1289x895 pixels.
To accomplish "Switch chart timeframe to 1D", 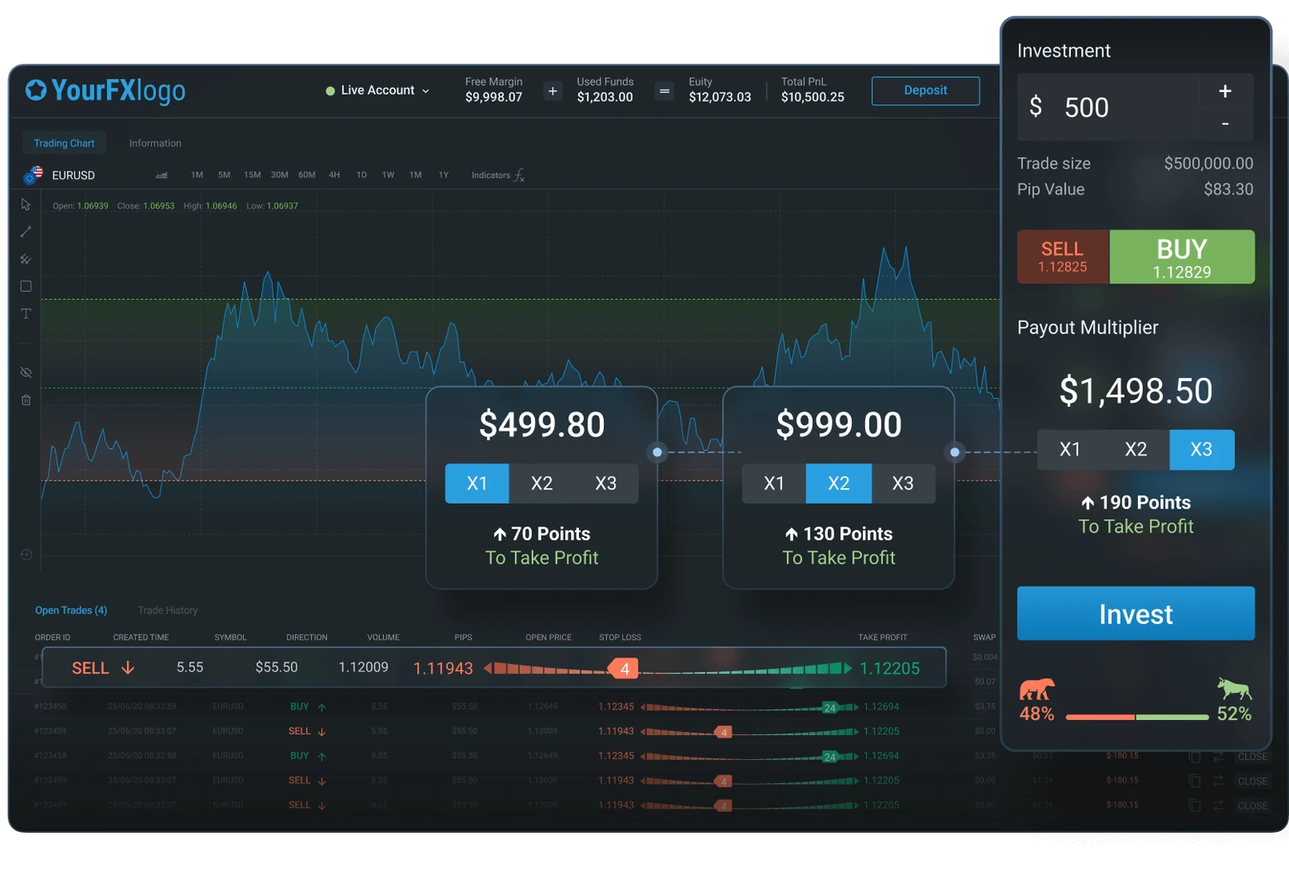I will click(x=361, y=175).
